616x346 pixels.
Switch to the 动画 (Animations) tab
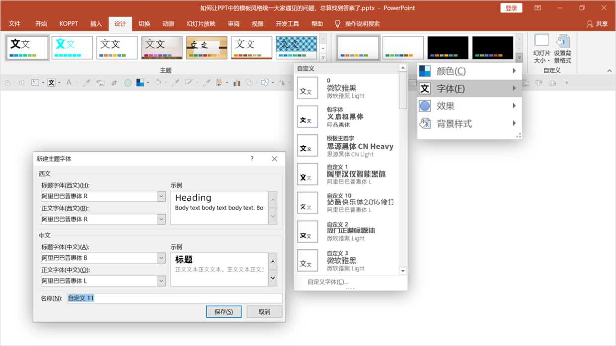click(168, 24)
